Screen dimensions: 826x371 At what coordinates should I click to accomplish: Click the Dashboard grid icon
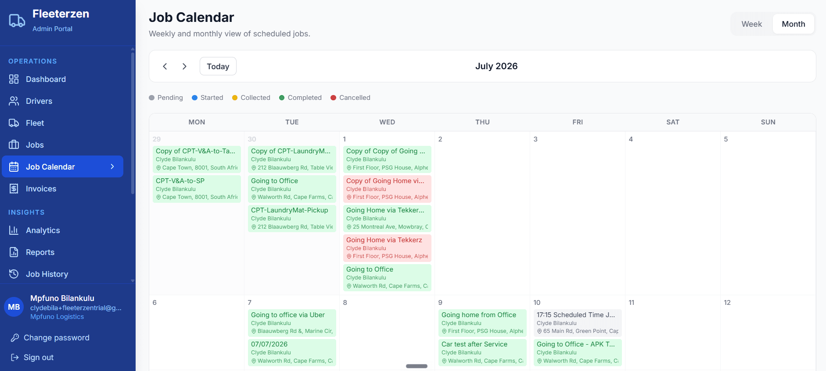pos(14,79)
